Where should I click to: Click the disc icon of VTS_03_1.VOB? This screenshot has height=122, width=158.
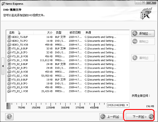coord(9,91)
